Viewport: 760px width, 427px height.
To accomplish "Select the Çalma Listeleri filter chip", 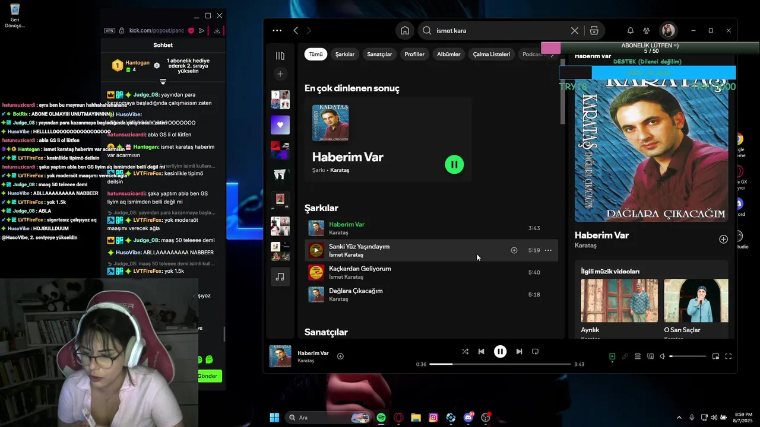I will pyautogui.click(x=492, y=54).
